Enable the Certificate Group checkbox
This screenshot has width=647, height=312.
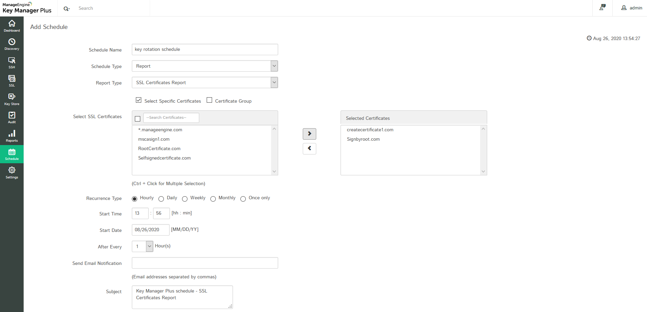click(209, 100)
